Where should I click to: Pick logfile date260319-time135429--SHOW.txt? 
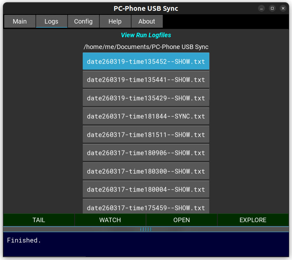tap(146, 98)
